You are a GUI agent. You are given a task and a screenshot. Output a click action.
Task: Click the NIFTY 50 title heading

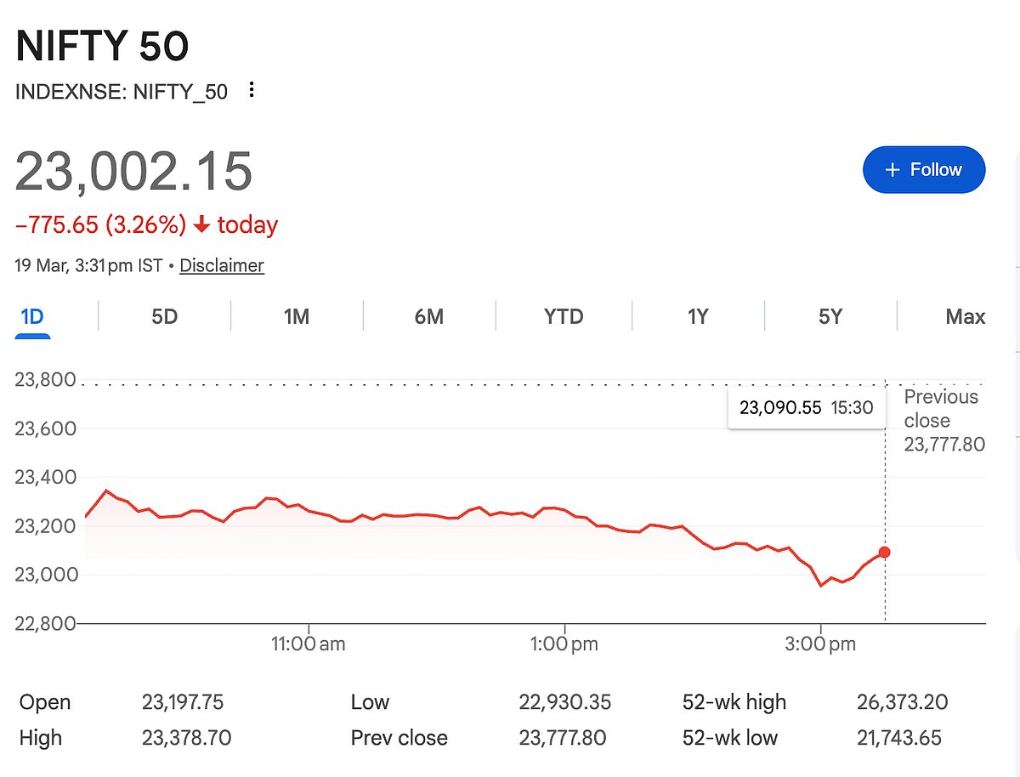tap(102, 47)
